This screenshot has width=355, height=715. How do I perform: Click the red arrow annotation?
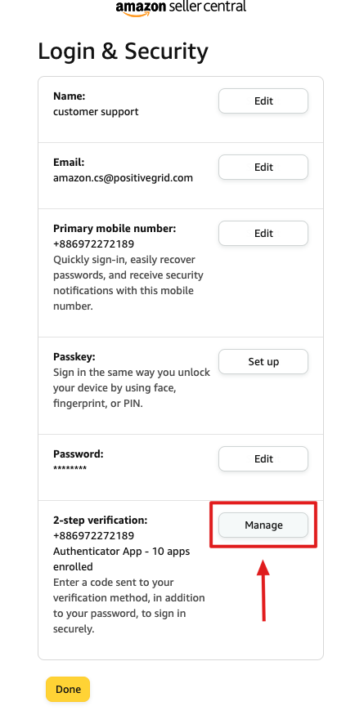[263, 588]
